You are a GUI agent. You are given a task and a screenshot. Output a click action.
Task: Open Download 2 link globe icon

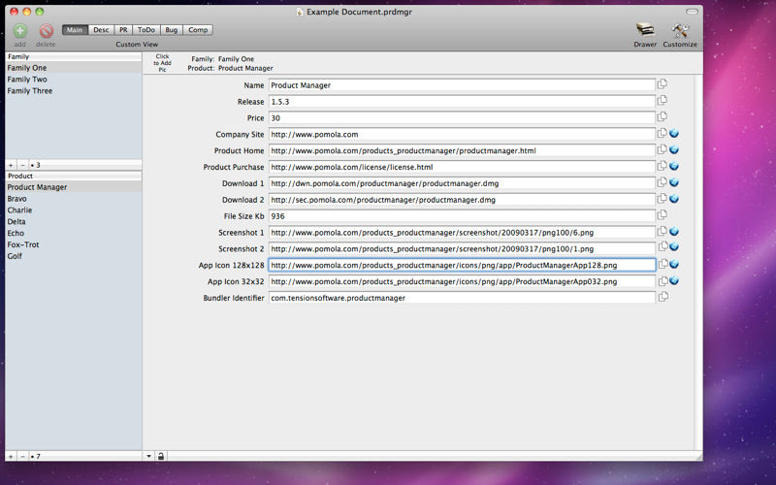674,199
